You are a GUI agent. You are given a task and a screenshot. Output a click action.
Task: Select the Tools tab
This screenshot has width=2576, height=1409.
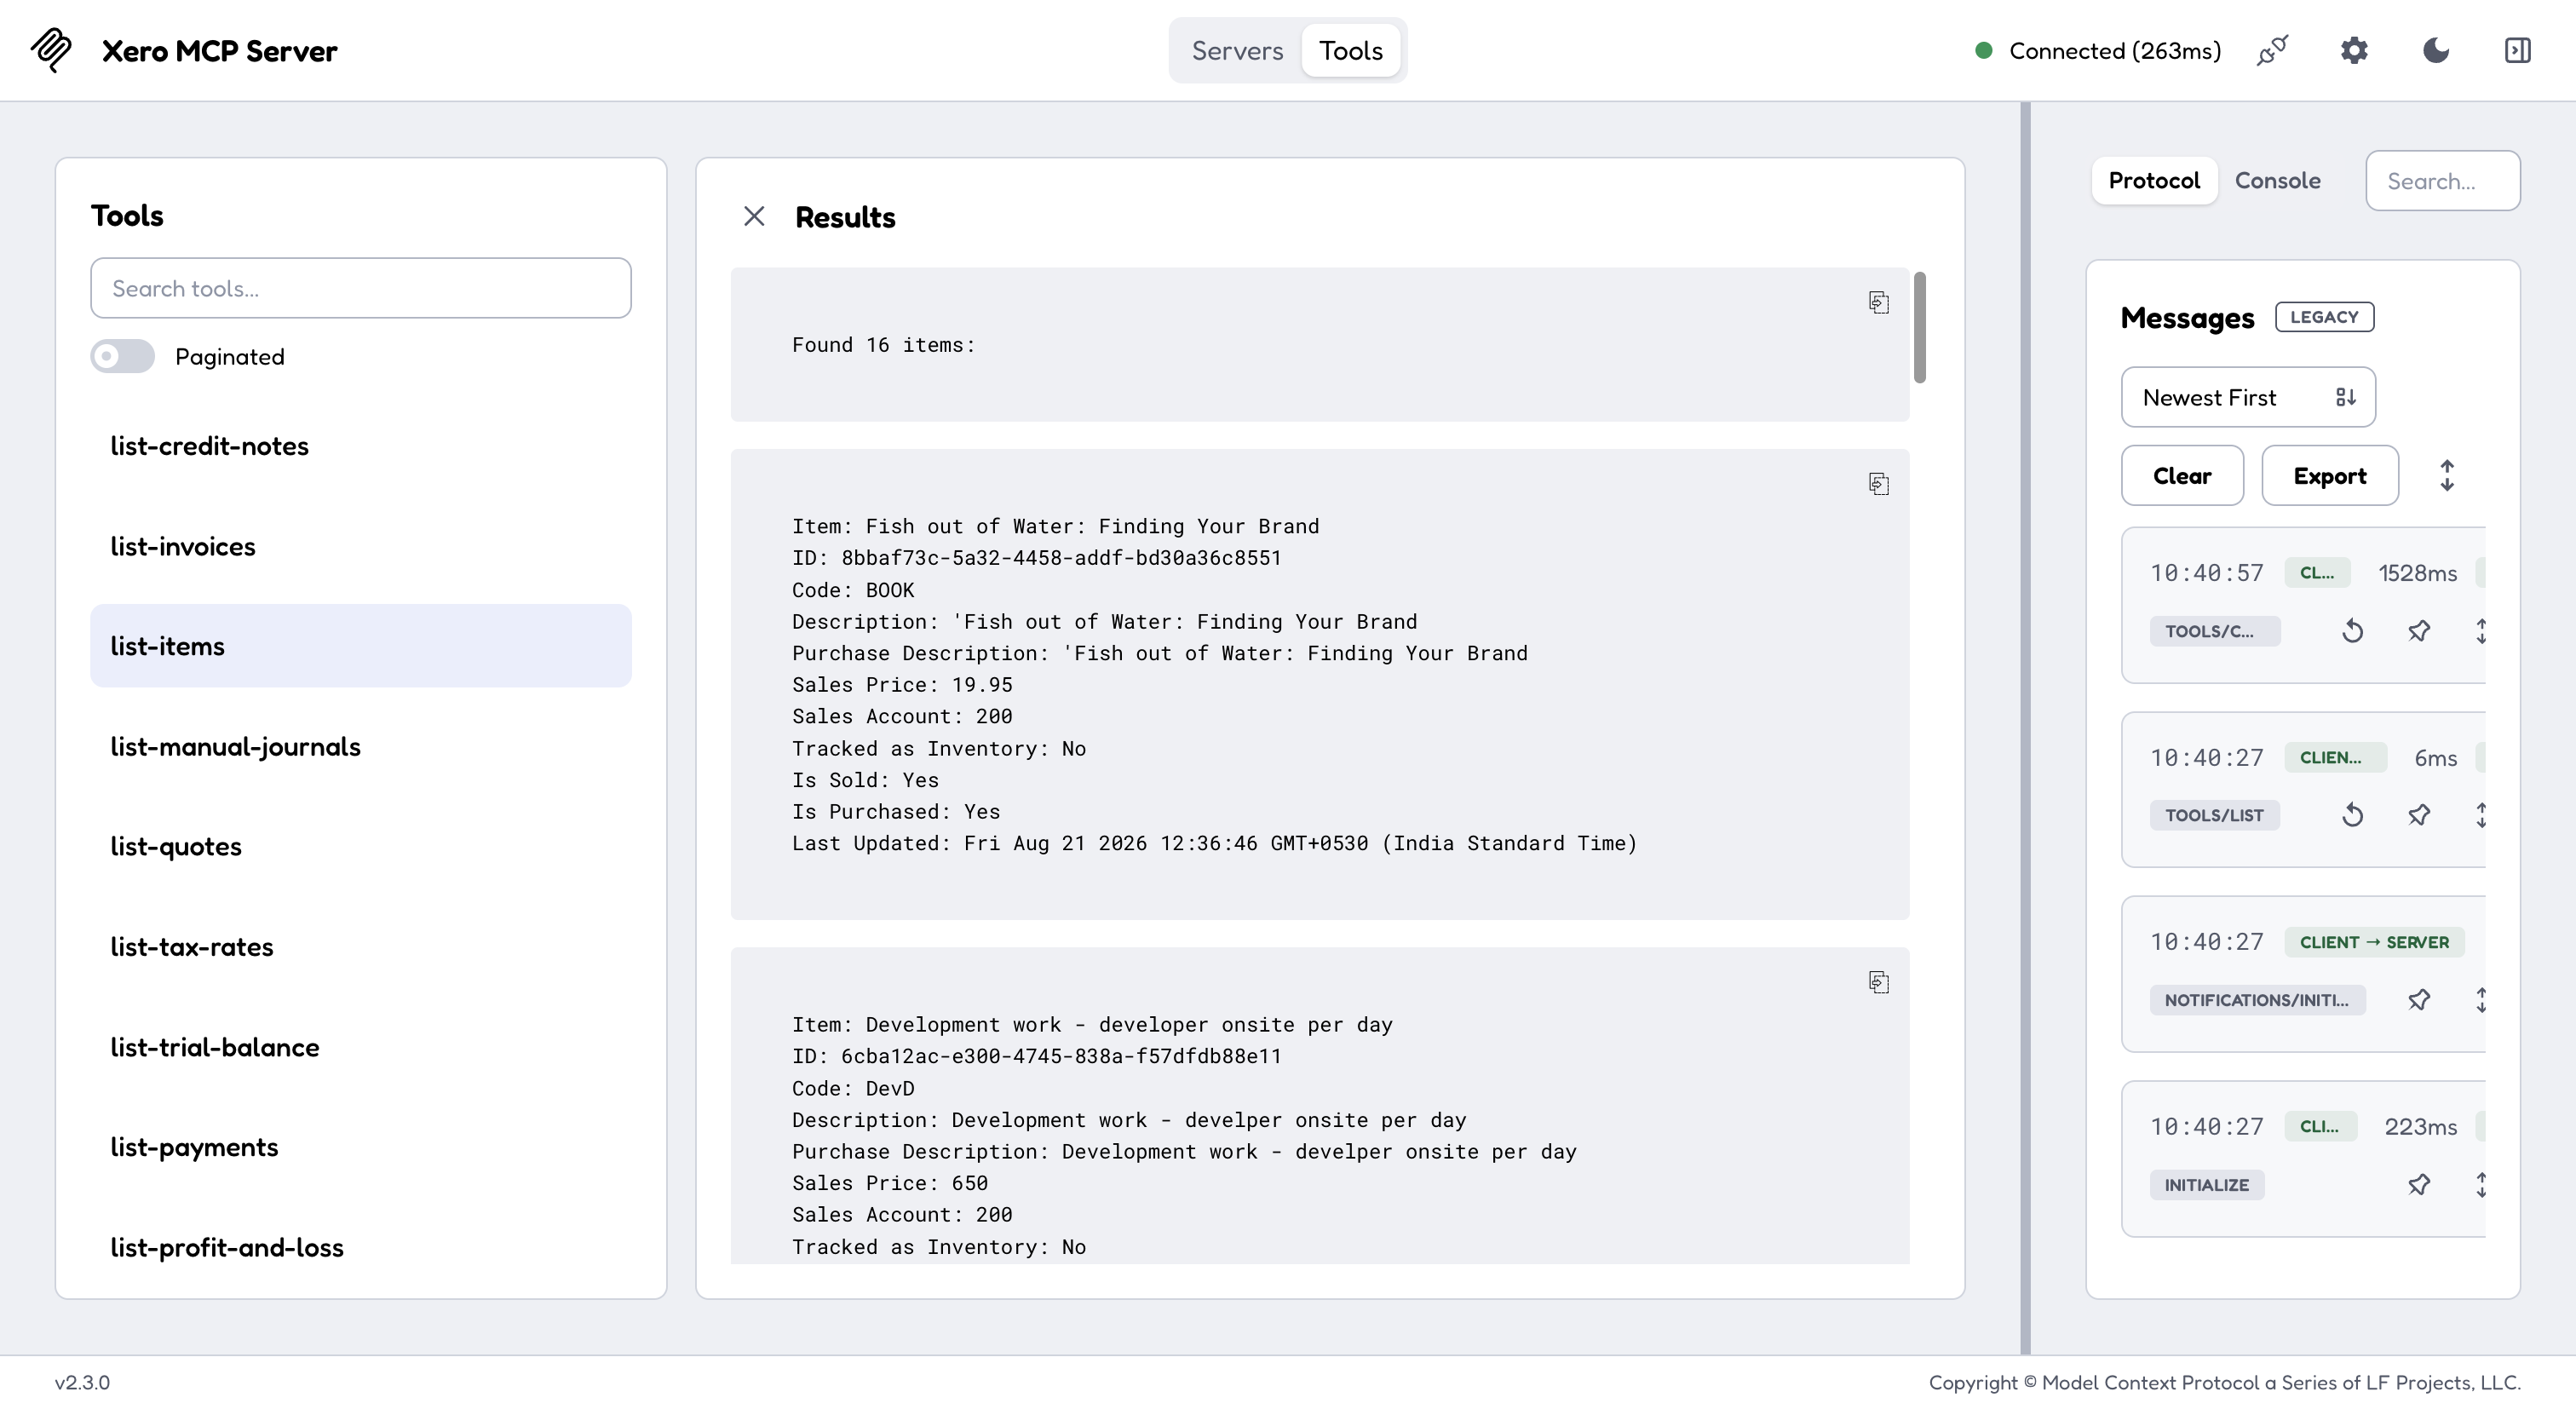[x=1350, y=50]
